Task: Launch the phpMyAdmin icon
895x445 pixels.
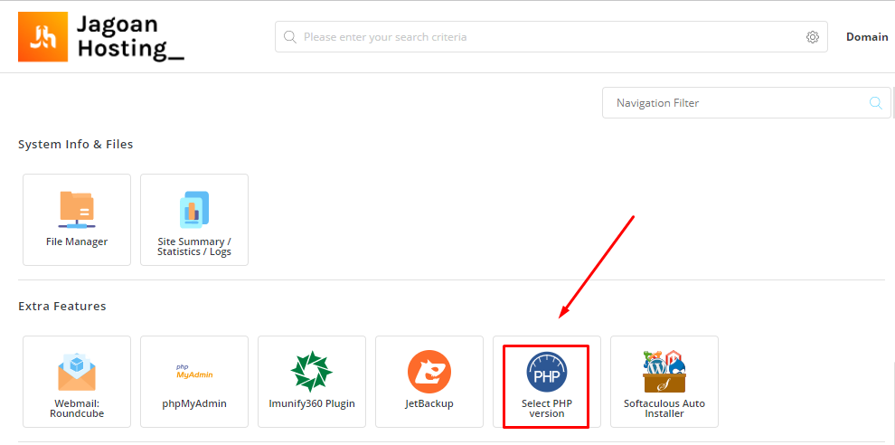Action: (194, 372)
